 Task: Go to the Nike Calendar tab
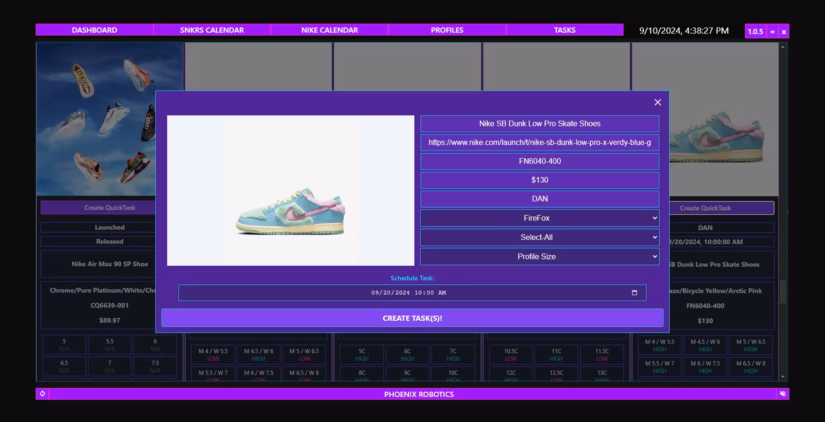330,30
